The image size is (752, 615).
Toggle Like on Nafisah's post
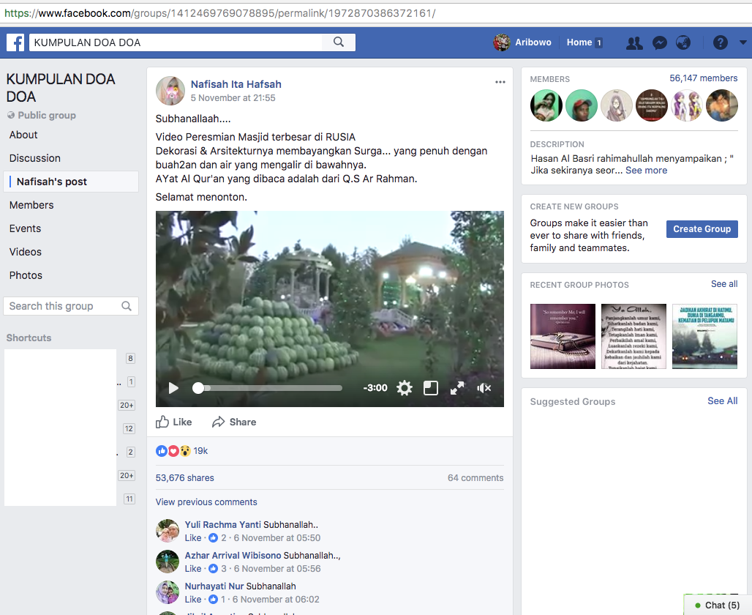[174, 422]
